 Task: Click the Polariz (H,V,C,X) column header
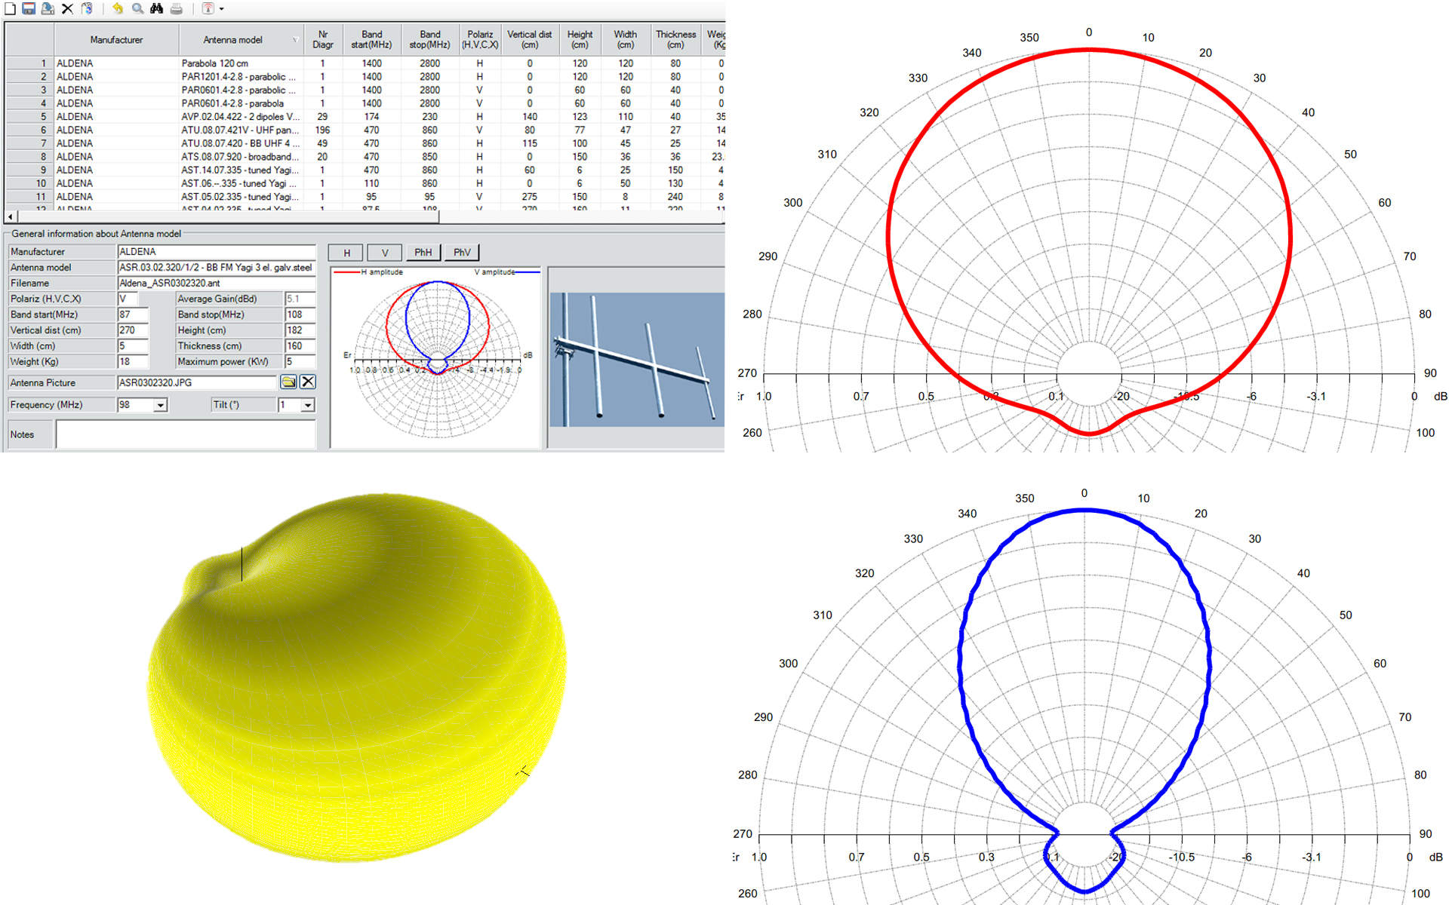click(x=480, y=40)
